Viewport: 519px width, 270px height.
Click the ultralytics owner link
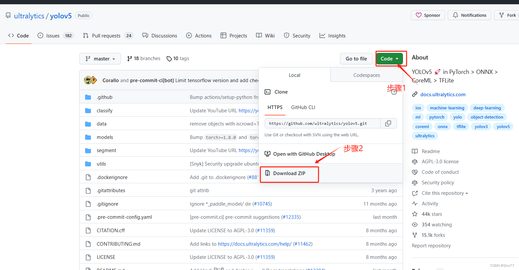(x=29, y=16)
